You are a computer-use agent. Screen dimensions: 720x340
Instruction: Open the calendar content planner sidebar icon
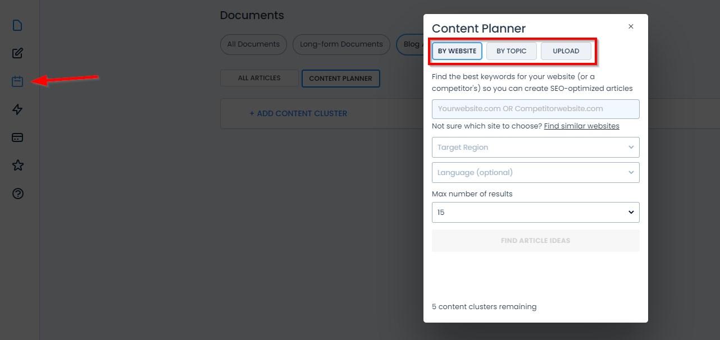[17, 81]
